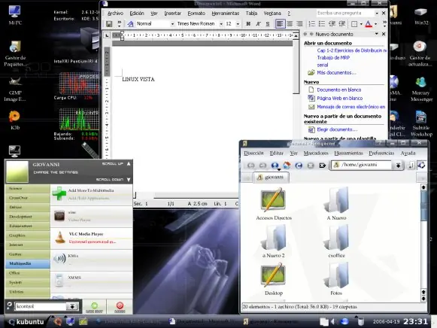
Task: Click Scroll Up arrow in launcher menu
Action: click(129, 163)
